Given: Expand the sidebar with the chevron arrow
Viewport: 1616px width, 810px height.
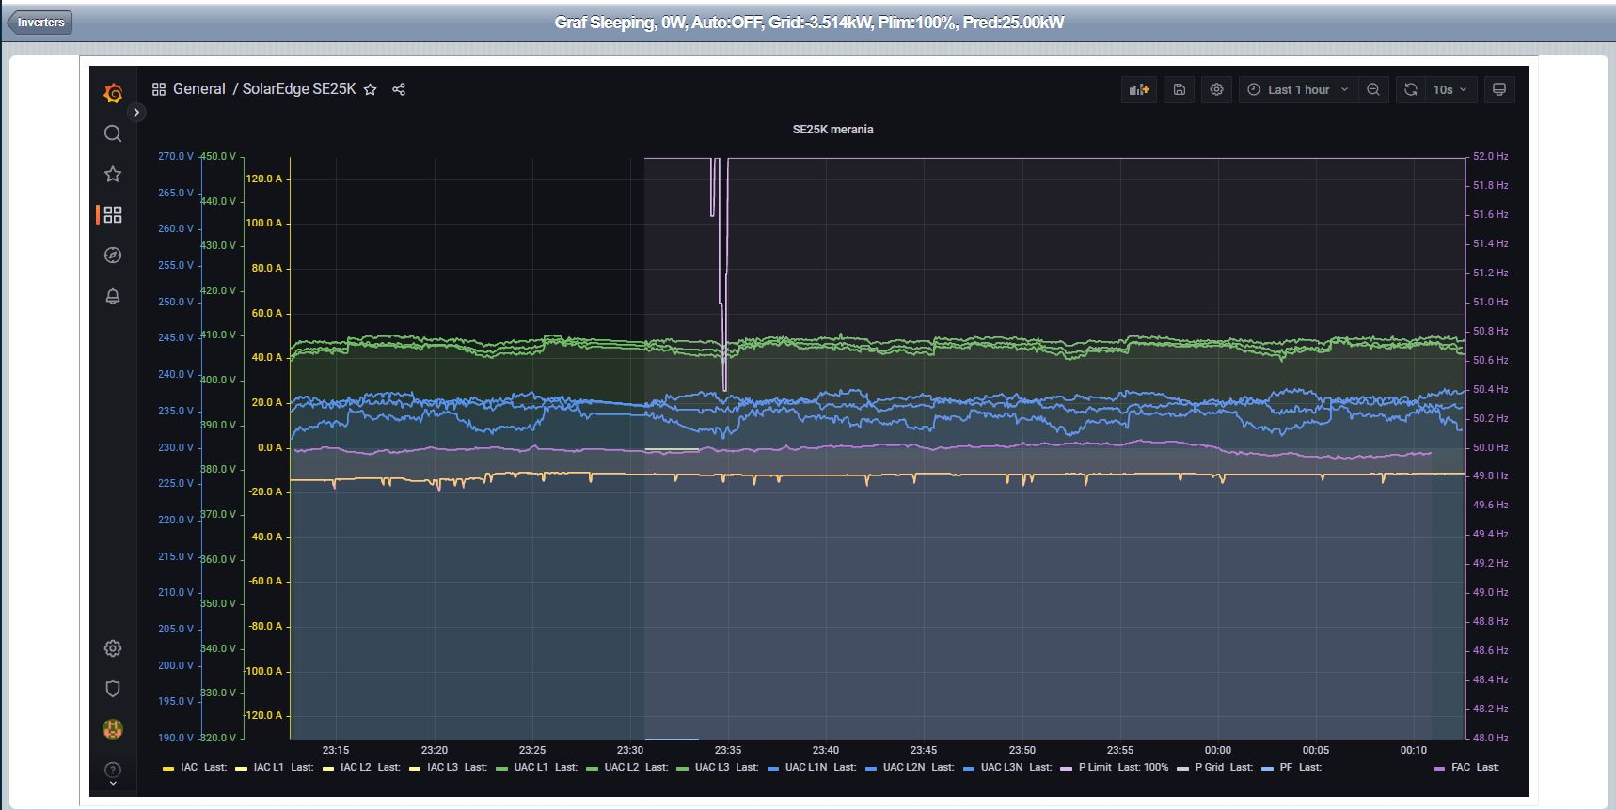Looking at the screenshot, I should coord(136,113).
